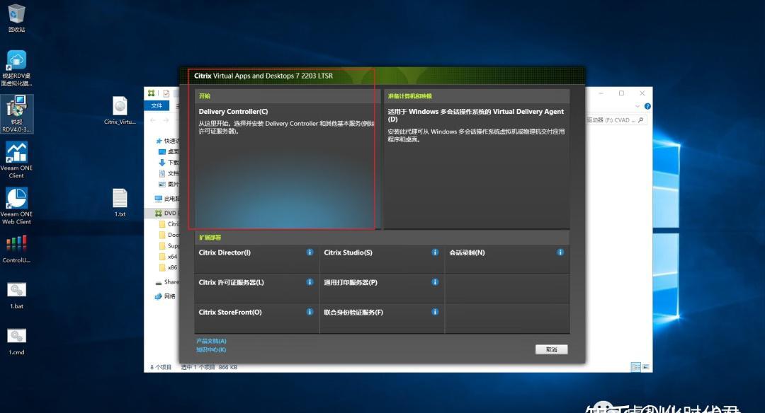The image size is (765, 413).
Task: Select the DVD drive in Explorer sidebar
Action: coord(167,213)
